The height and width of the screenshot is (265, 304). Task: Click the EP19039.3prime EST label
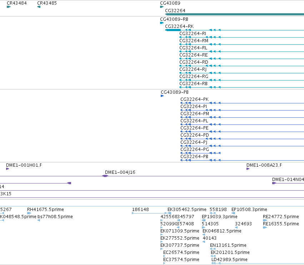click(x=219, y=217)
